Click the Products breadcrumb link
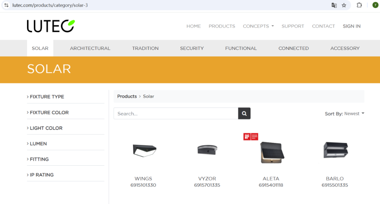This screenshot has height=204, width=380. point(127,96)
